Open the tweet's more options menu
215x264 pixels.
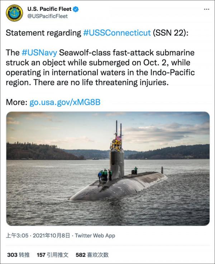[206, 9]
